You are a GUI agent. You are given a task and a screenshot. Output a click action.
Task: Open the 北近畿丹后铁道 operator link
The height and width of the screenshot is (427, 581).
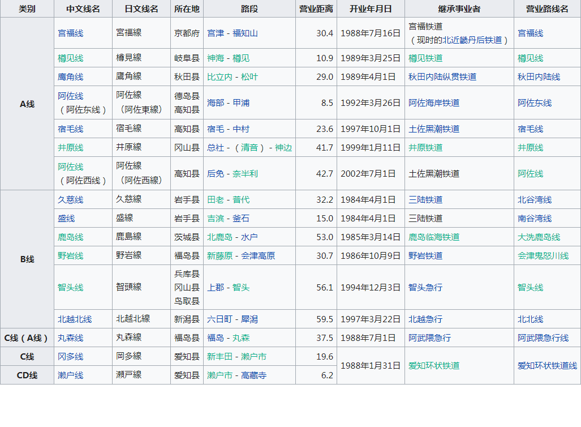pyautogui.click(x=472, y=40)
